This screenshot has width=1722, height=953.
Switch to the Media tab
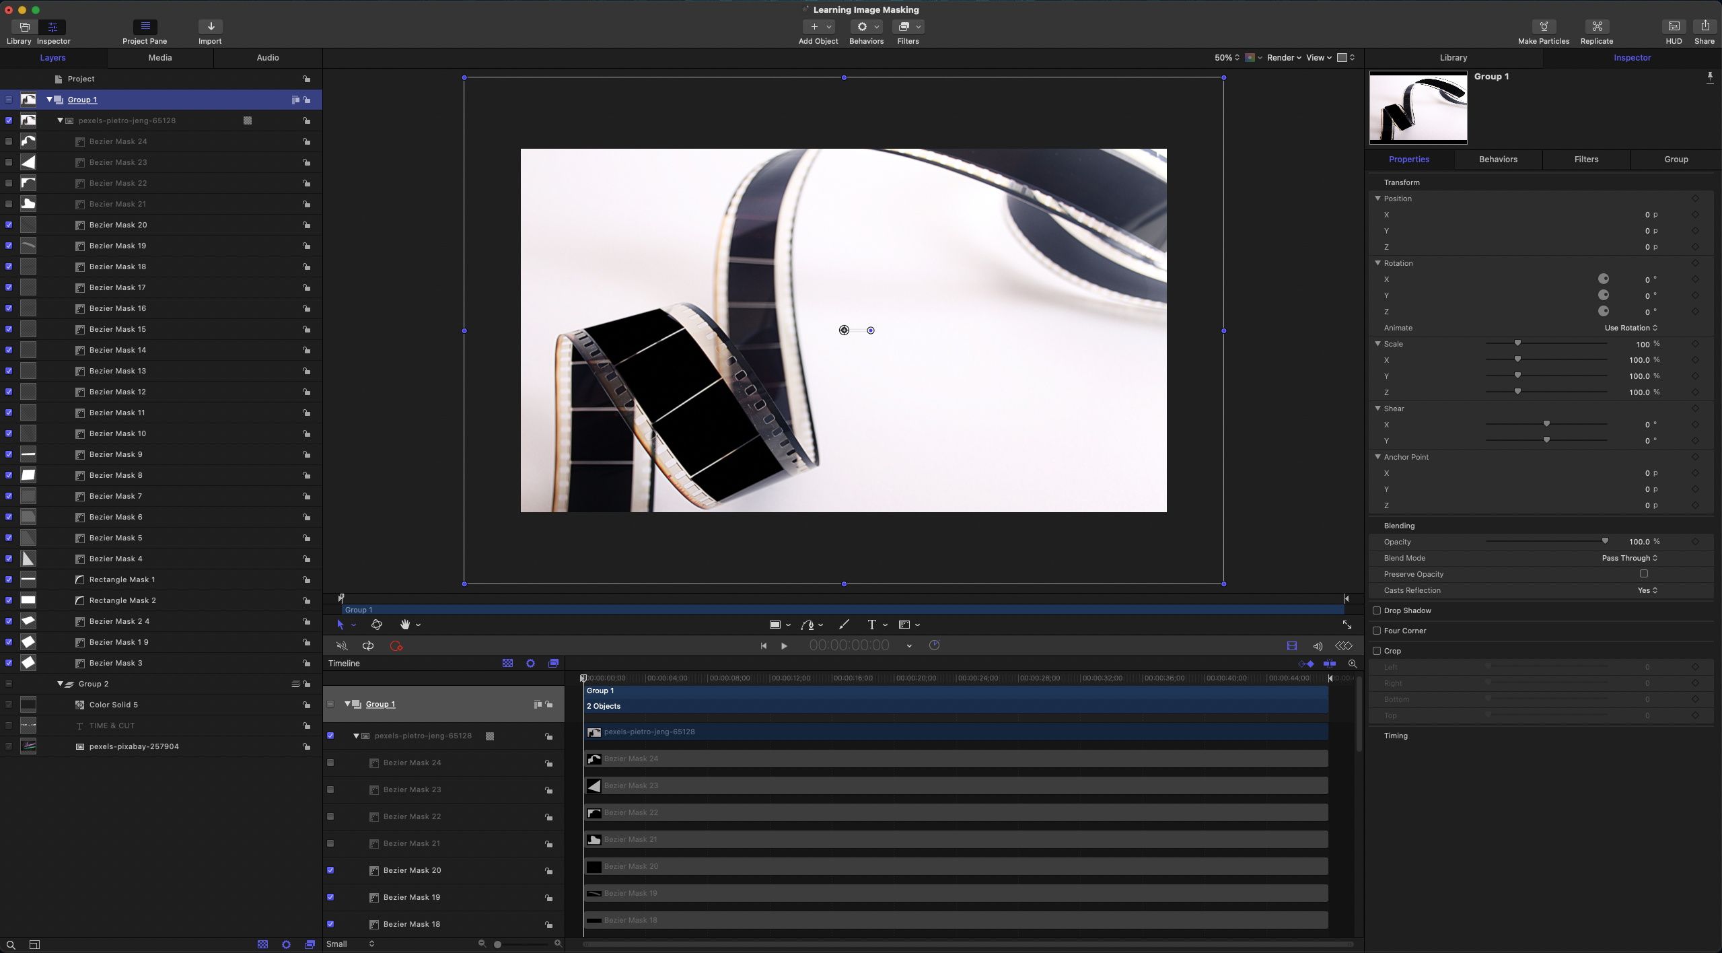pos(160,58)
